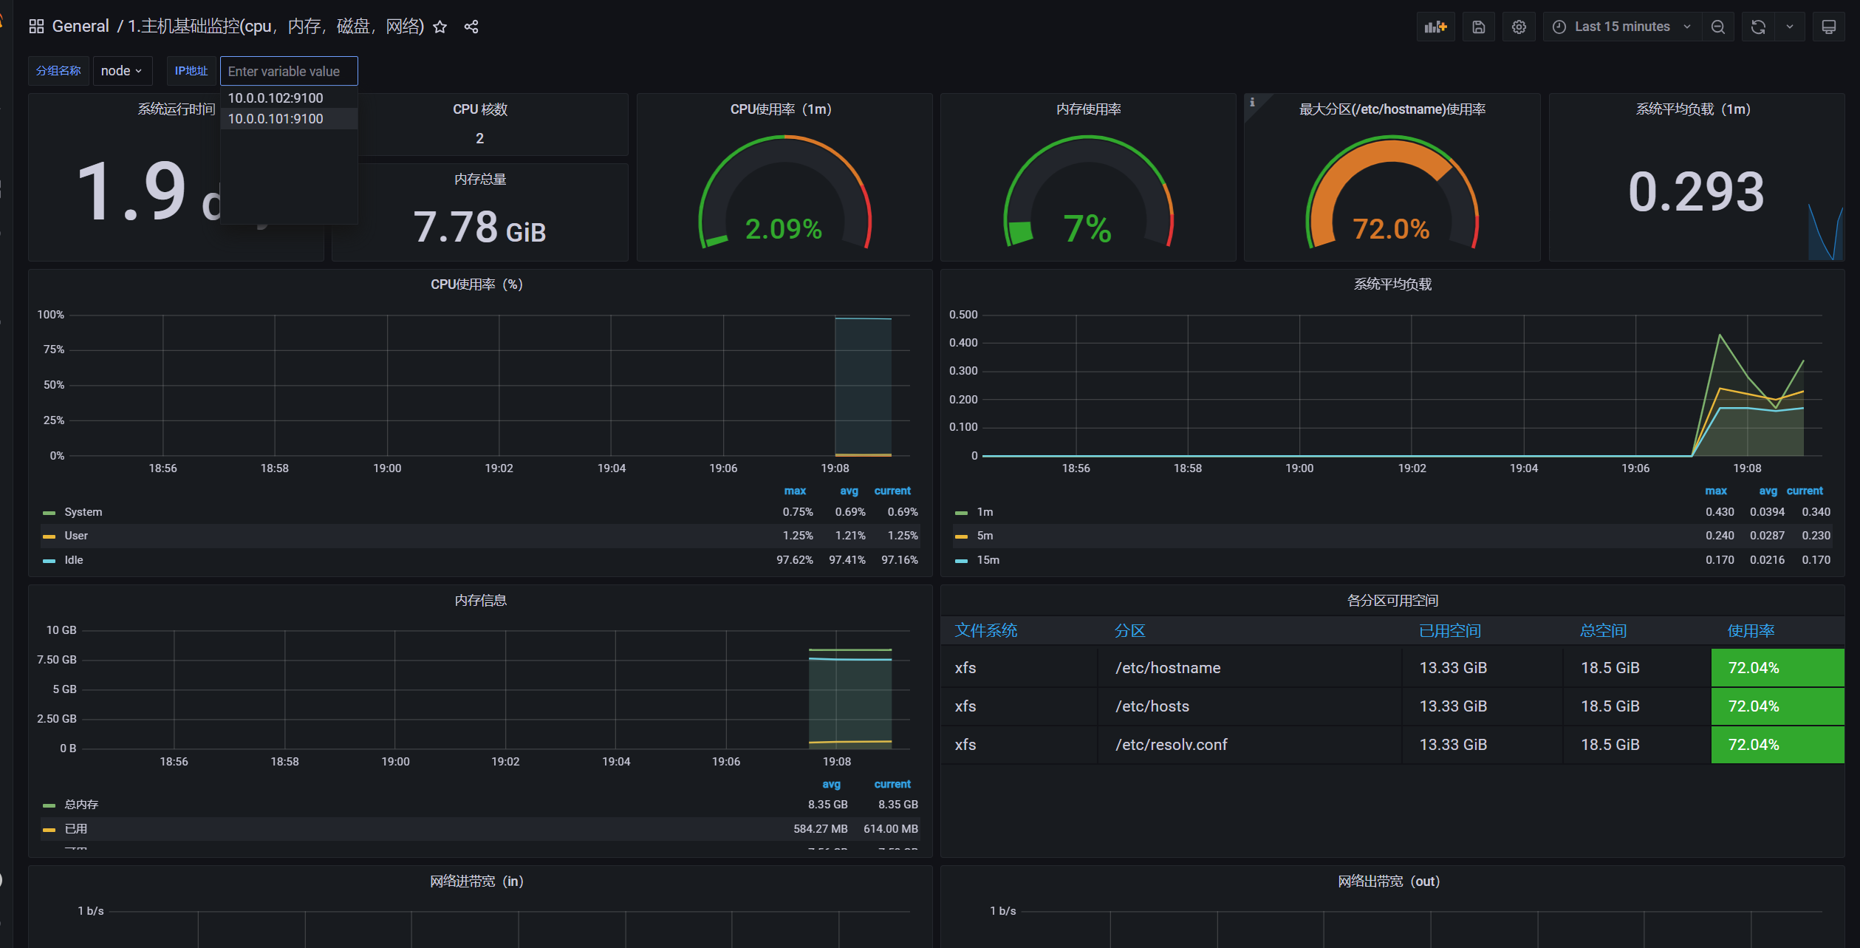This screenshot has width=1860, height=948.
Task: Click the /etc/hosts partition cell
Action: point(1250,706)
